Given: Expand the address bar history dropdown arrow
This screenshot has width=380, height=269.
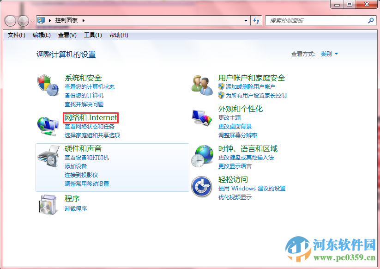Looking at the screenshot, I should [246, 20].
